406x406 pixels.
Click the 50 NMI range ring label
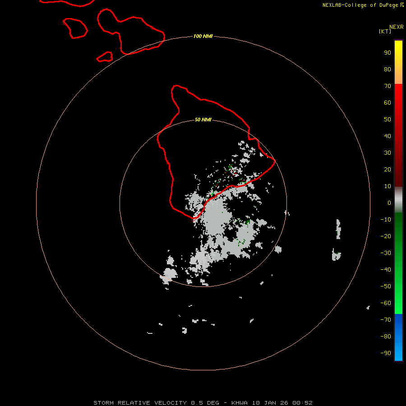point(203,120)
